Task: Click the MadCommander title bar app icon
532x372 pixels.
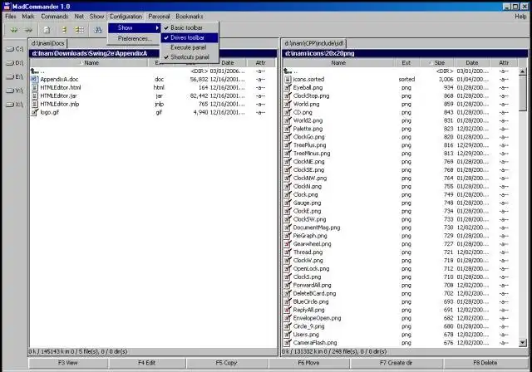Action: point(7,6)
